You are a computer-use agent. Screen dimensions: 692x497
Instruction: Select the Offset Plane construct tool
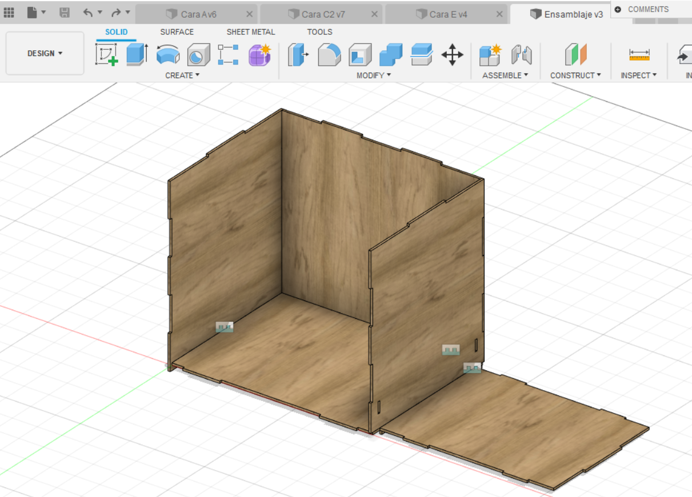pos(576,55)
